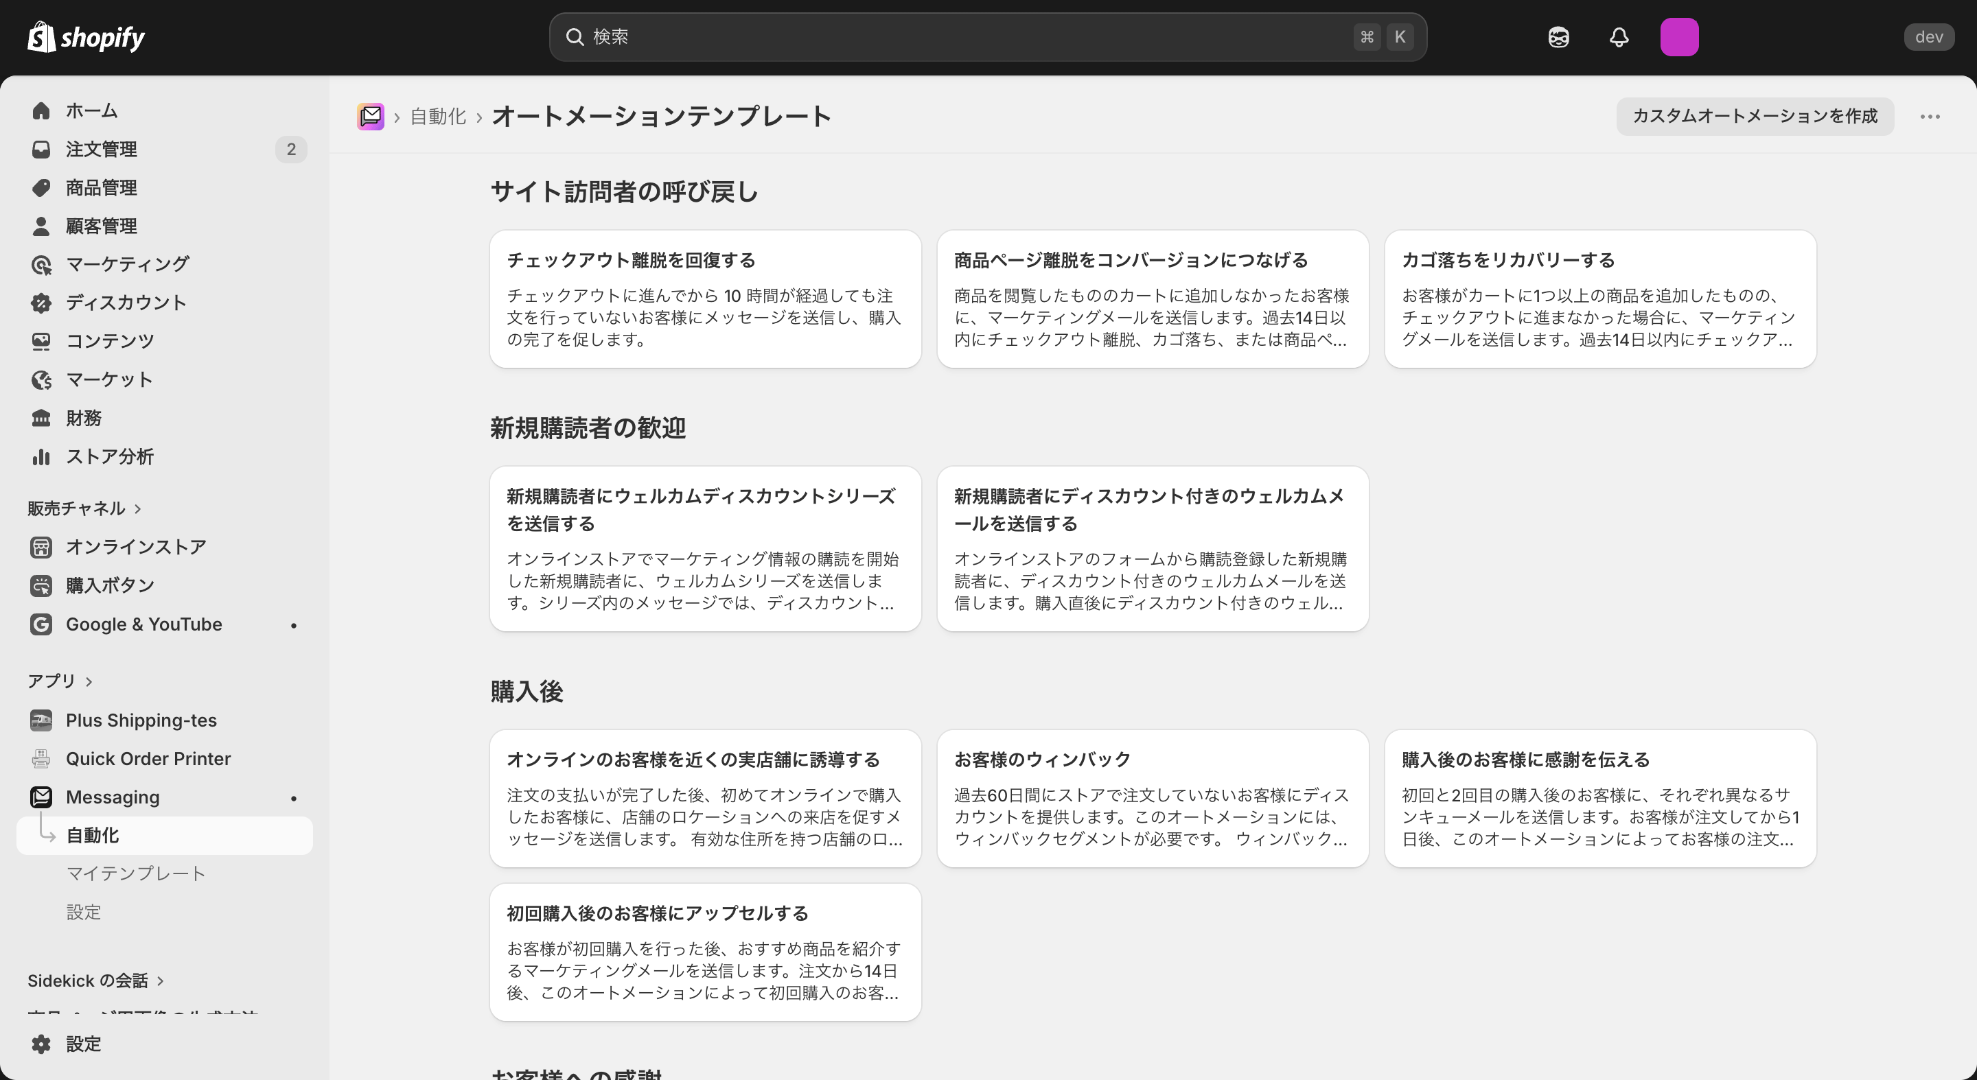1977x1080 pixels.
Task: Select the 注文管理 orders icon
Action: coord(40,149)
